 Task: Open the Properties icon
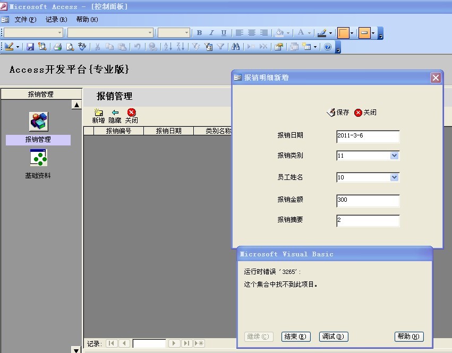pyautogui.click(x=279, y=47)
